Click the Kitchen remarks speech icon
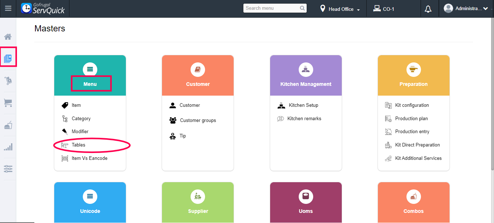Viewport: 494px width, 223px height. click(280, 119)
